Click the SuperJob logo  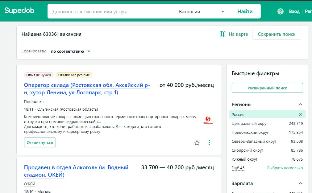click(x=19, y=10)
